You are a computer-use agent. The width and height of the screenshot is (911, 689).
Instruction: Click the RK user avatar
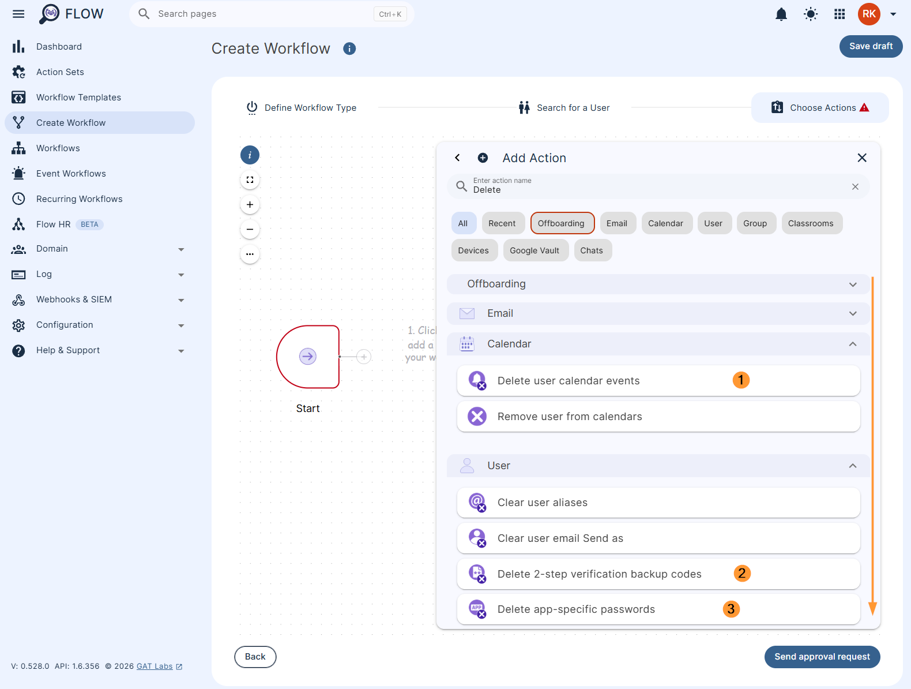[x=869, y=14]
